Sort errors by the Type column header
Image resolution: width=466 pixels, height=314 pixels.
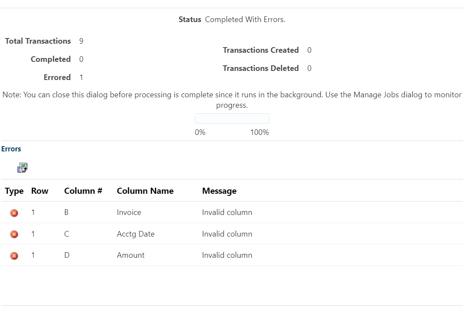(x=14, y=191)
